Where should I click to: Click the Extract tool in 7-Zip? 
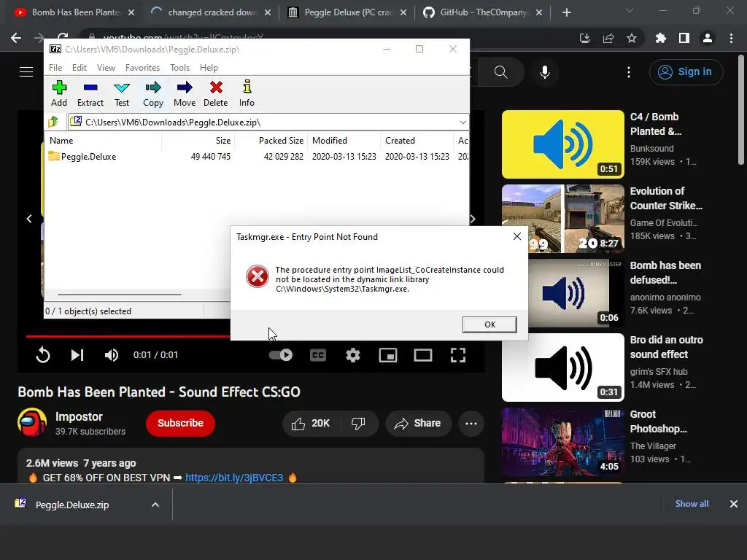[x=90, y=93]
